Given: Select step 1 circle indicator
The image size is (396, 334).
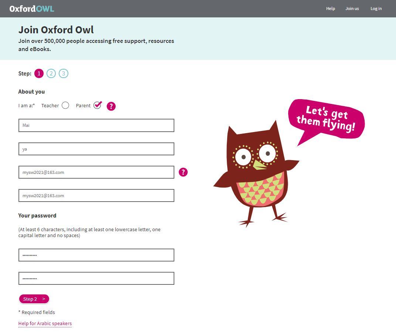Looking at the screenshot, I should click(x=39, y=73).
